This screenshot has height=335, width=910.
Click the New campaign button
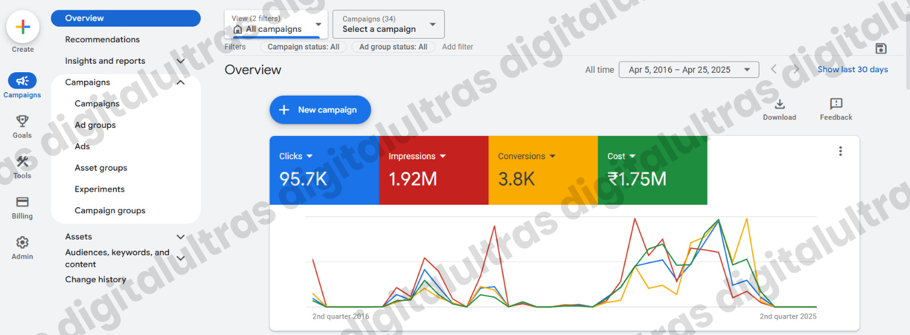pyautogui.click(x=320, y=110)
